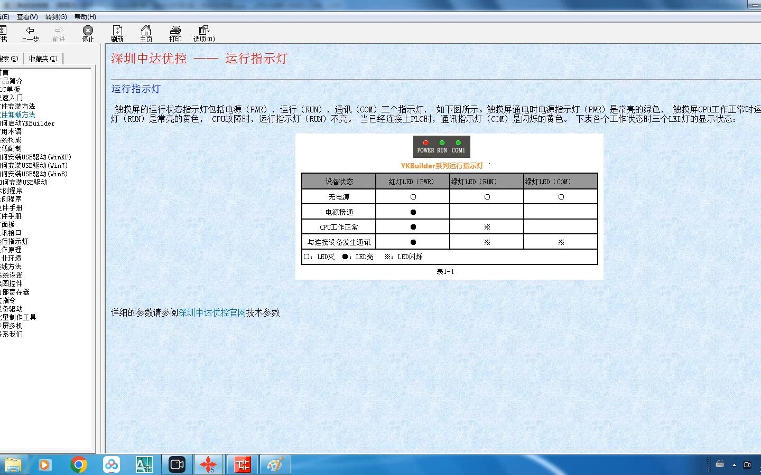Refresh the page with 刷新 icon
Screen dimensions: 761x475
tap(117, 34)
